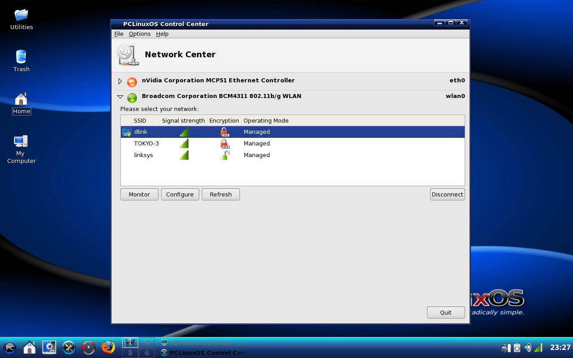The width and height of the screenshot is (573, 358).
Task: Sort by Encryption column header
Action: point(224,121)
